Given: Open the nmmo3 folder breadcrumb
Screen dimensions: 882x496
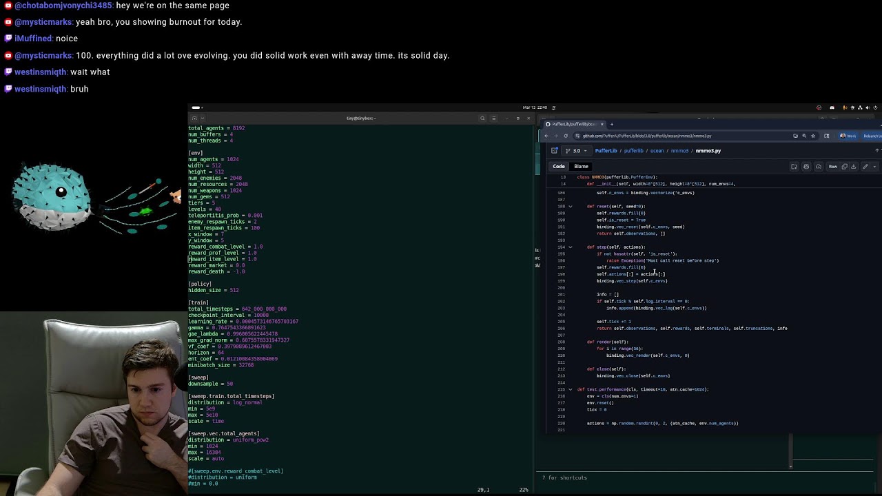Looking at the screenshot, I should pyautogui.click(x=679, y=151).
